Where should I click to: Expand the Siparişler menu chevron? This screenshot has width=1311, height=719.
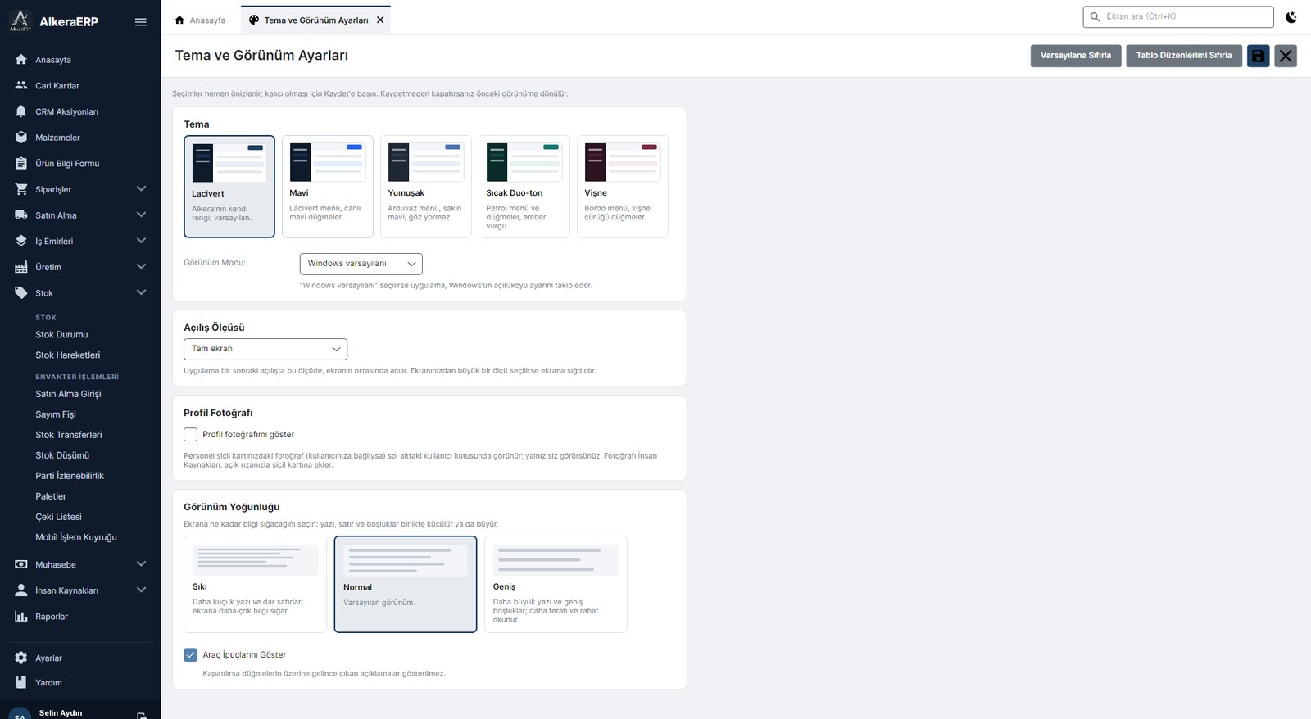coord(141,189)
